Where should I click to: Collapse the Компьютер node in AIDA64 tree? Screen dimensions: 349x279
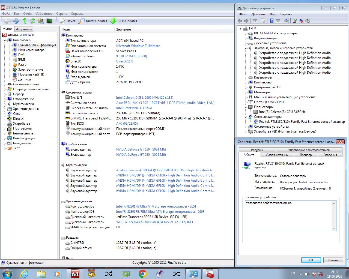(5, 40)
